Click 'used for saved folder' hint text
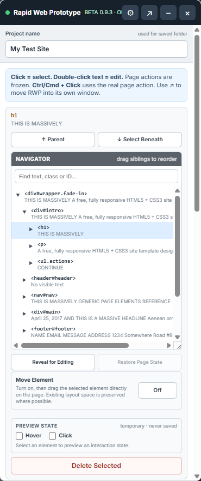This screenshot has height=481, width=201. tap(162, 34)
